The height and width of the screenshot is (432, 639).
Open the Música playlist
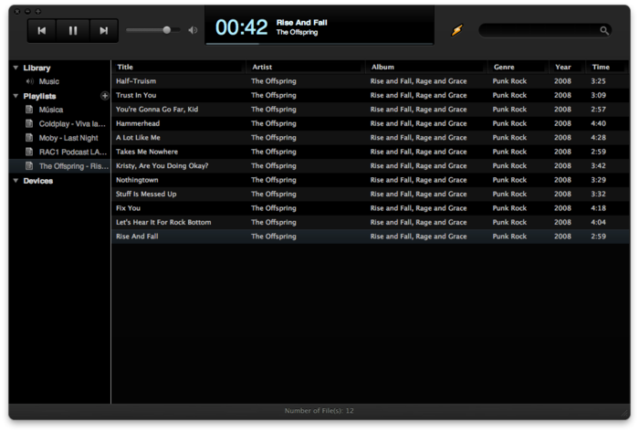click(x=51, y=110)
